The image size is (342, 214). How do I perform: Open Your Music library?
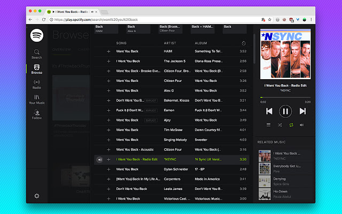(37, 100)
